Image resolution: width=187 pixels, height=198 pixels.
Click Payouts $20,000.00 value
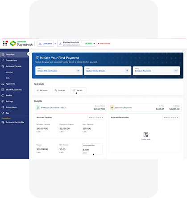coord(42,149)
